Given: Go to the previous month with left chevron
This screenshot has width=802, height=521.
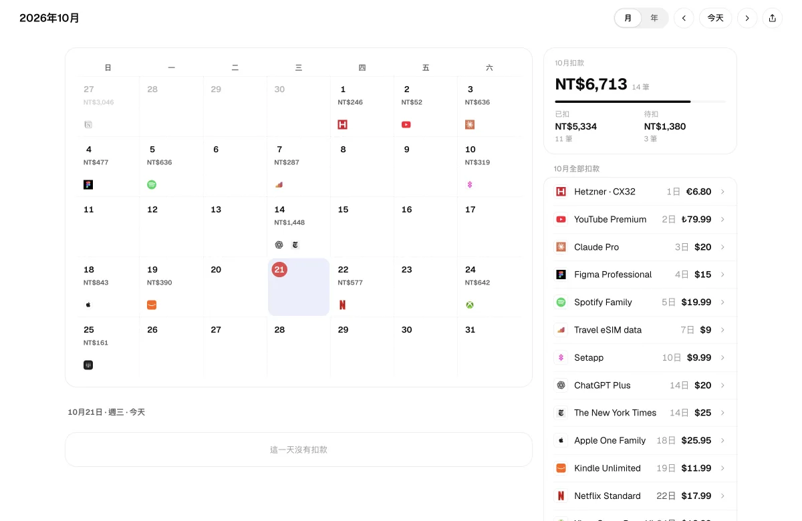Looking at the screenshot, I should [x=683, y=18].
